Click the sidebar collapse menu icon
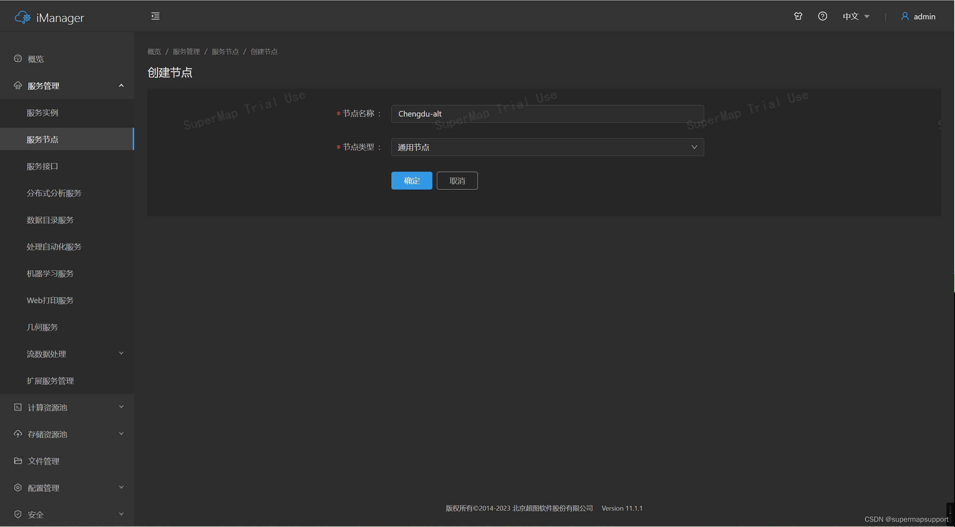Screen dimensions: 955x527 (x=155, y=16)
